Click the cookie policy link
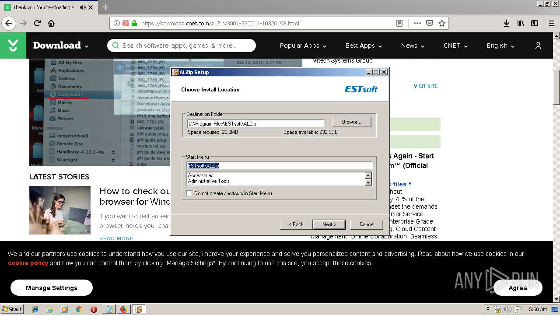 pos(28,263)
